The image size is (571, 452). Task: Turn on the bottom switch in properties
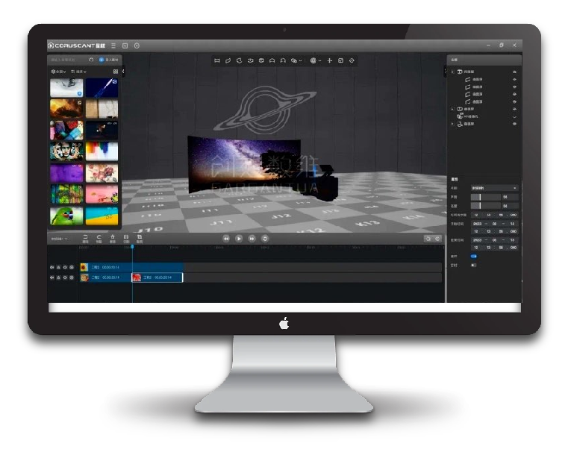pos(474,265)
